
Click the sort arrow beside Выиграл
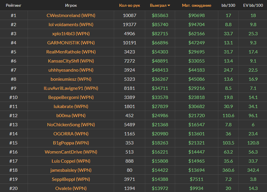tap(169, 6)
